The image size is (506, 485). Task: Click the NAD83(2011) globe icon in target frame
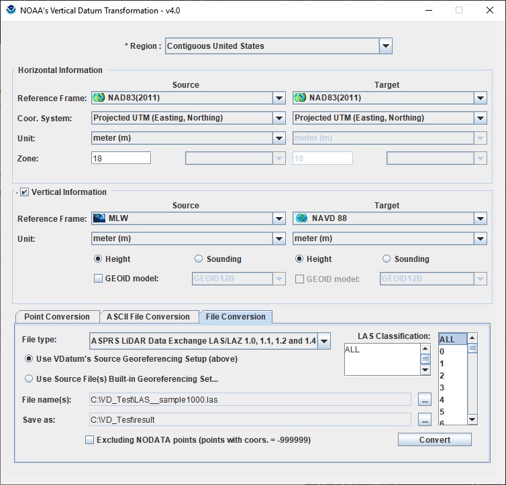300,98
